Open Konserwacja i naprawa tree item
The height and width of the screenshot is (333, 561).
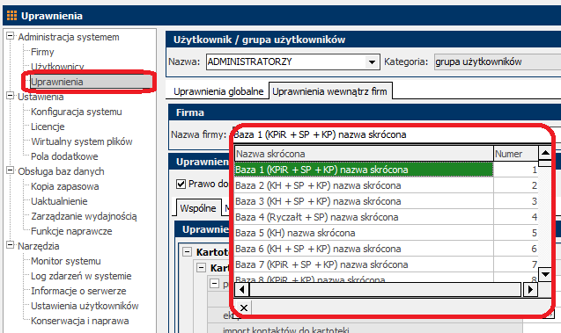click(x=80, y=322)
